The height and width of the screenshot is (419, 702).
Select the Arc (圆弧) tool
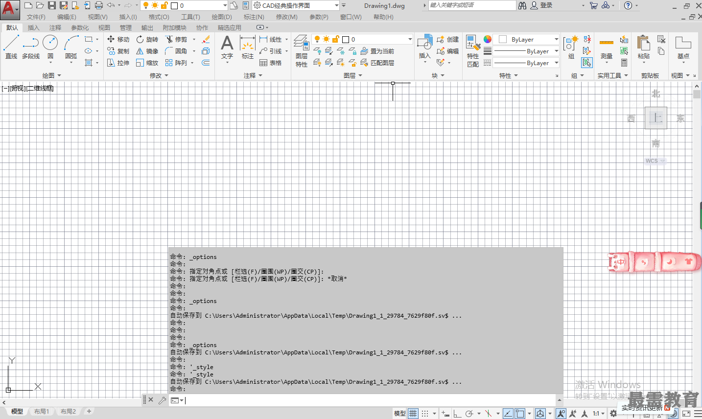[71, 47]
